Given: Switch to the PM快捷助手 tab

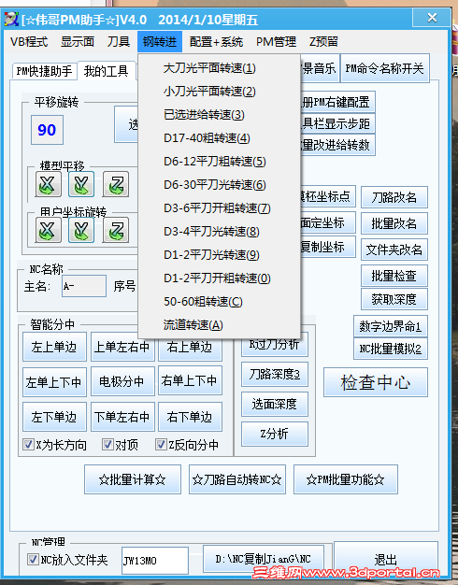Looking at the screenshot, I should tap(45, 71).
